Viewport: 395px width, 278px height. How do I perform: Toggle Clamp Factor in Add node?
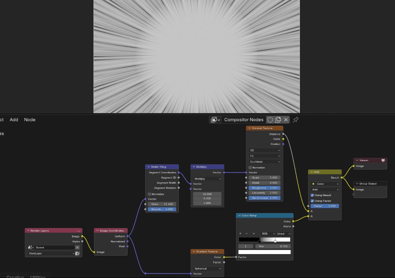pos(312,201)
